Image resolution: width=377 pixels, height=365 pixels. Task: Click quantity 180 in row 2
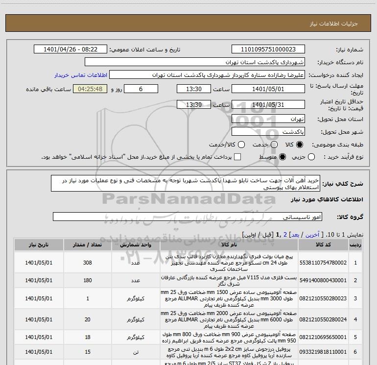[88, 280]
